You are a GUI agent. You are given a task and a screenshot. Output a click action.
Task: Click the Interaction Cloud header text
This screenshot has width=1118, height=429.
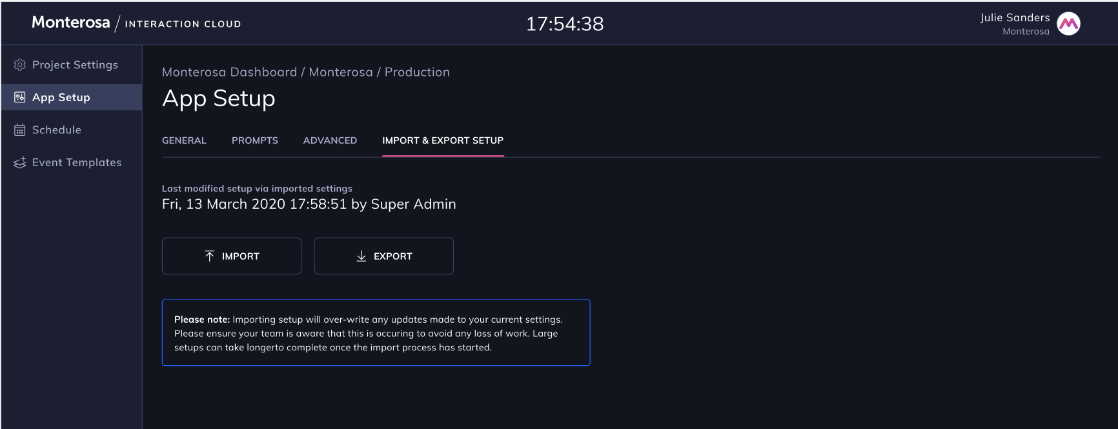(183, 24)
